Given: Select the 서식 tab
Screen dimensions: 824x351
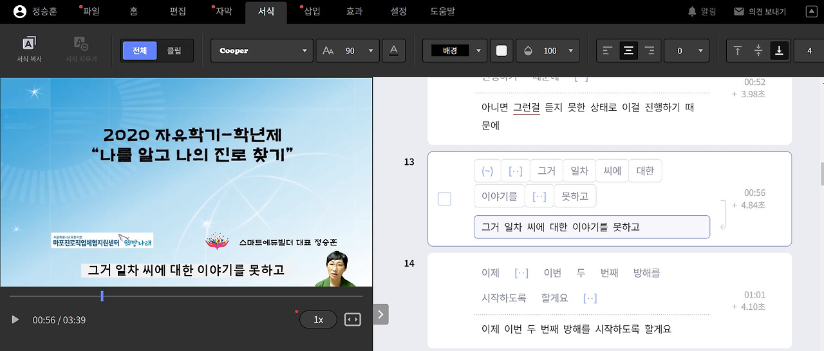Looking at the screenshot, I should point(266,11).
